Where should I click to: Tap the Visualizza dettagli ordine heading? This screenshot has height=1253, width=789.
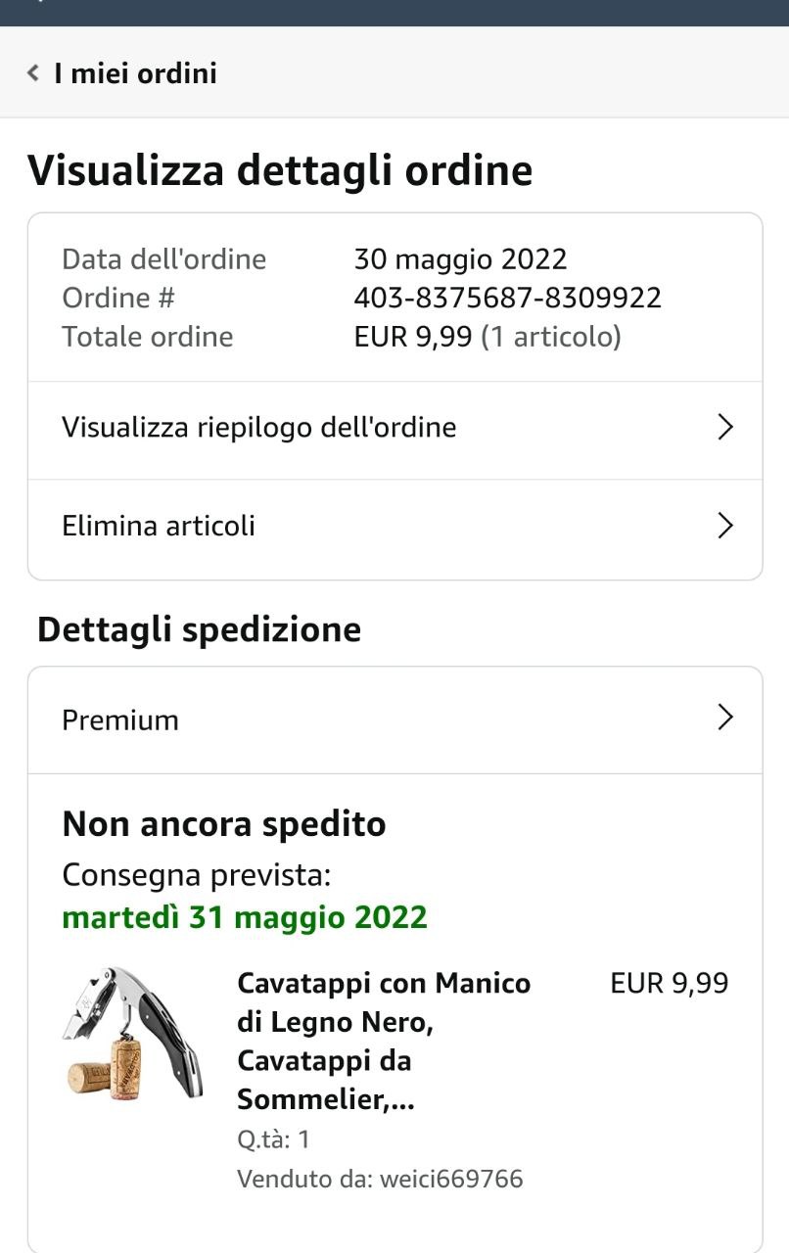[x=280, y=170]
